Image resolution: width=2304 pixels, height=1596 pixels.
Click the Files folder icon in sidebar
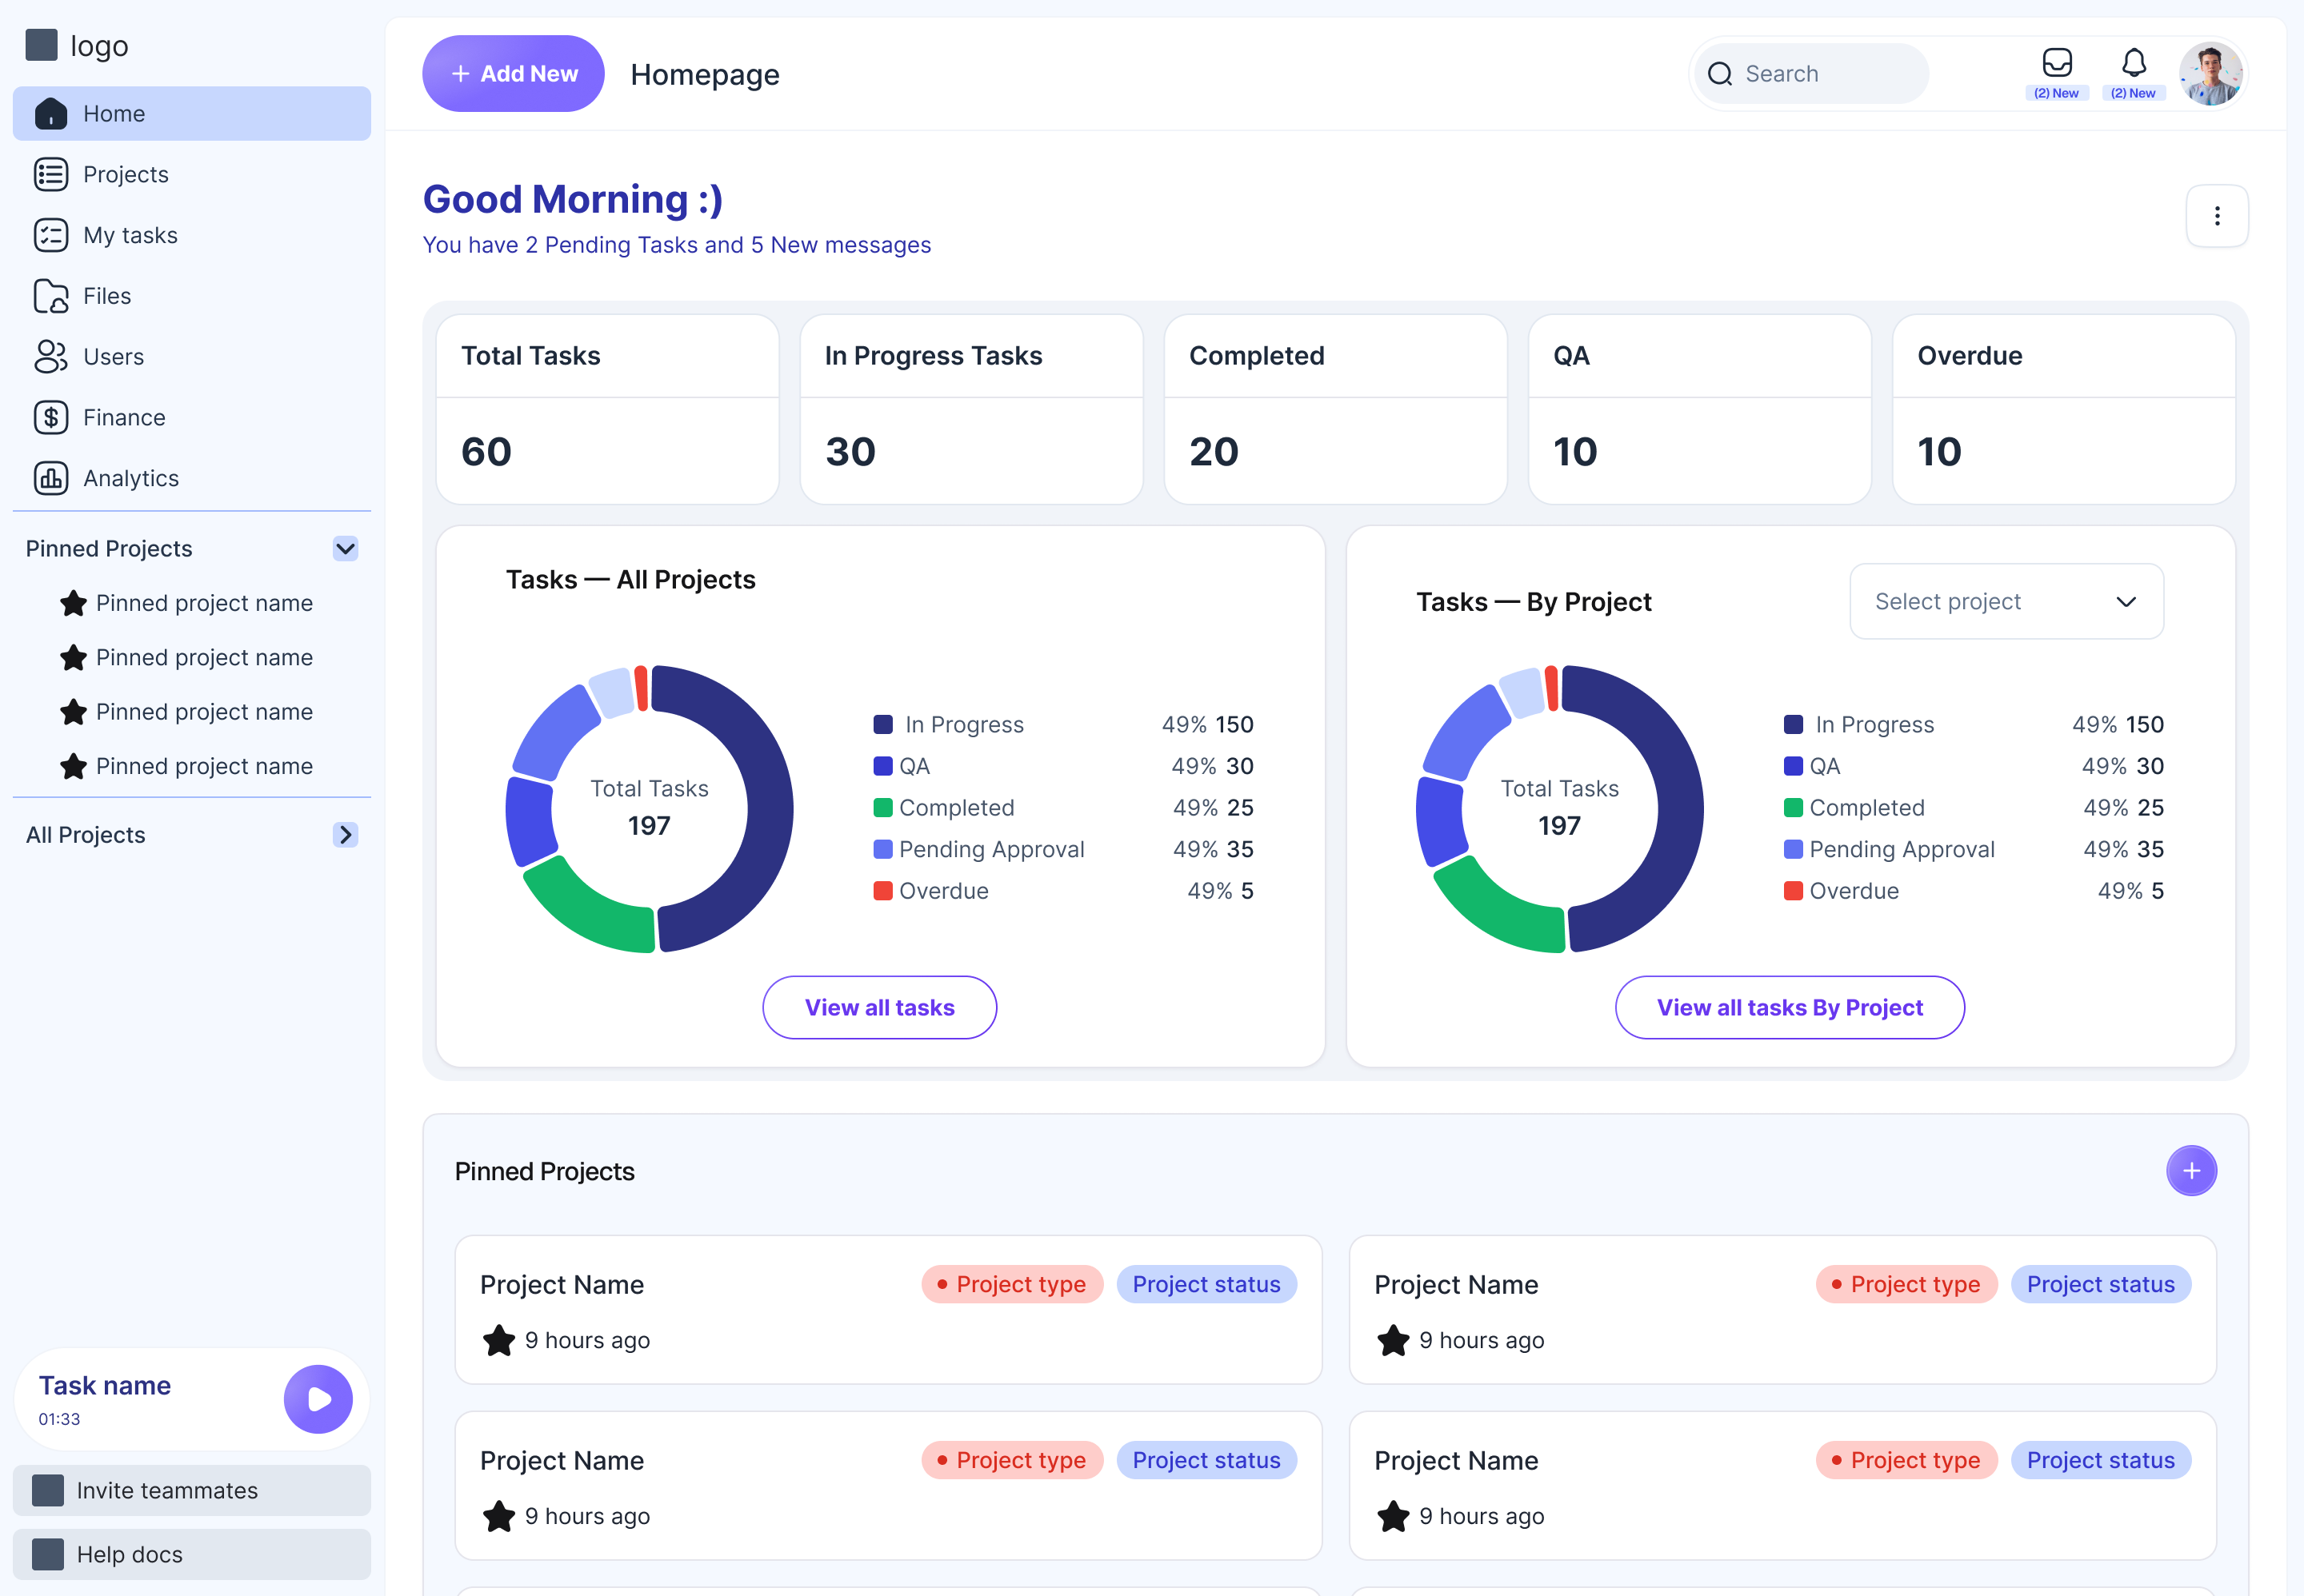pyautogui.click(x=51, y=296)
